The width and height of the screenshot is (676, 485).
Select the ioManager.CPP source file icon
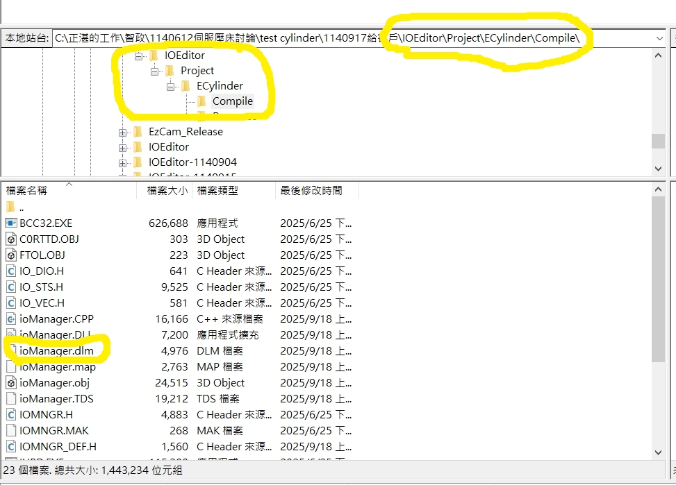[x=10, y=319]
